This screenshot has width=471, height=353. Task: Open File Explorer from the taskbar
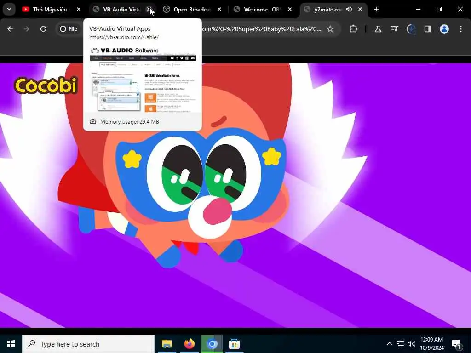click(x=167, y=344)
